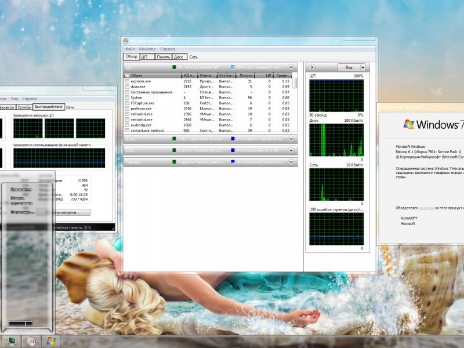This screenshot has height=348, width=464.
Task: Select Обзор tab in Resource Monitor
Action: pos(132,56)
